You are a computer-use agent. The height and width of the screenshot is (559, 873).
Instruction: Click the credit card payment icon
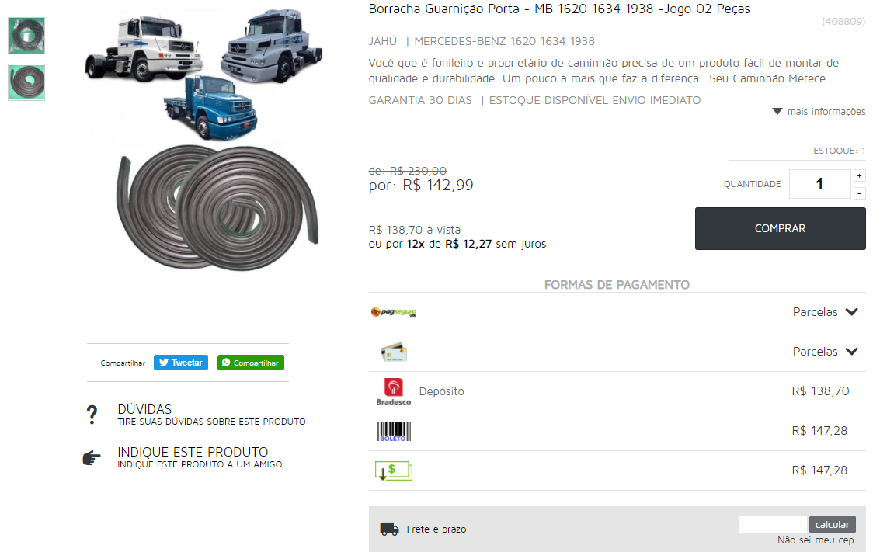394,352
